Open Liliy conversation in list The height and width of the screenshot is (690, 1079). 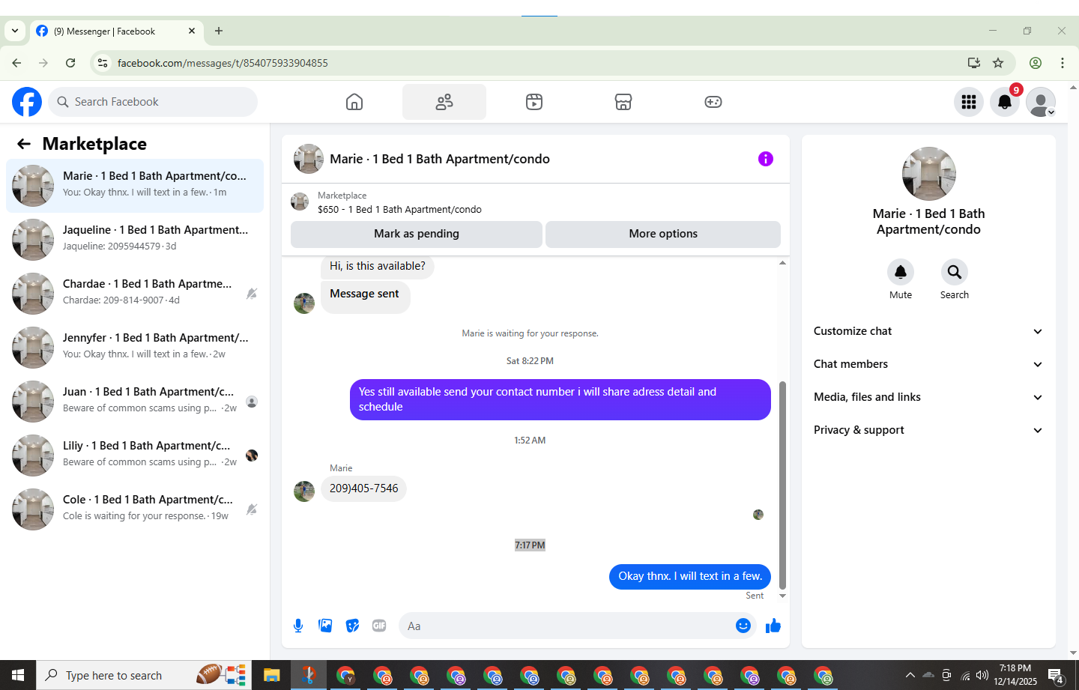point(135,455)
